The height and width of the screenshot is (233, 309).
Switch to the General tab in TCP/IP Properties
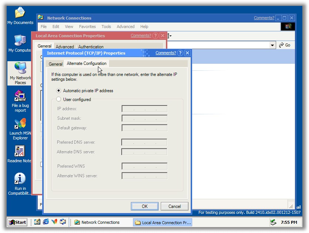(55, 64)
